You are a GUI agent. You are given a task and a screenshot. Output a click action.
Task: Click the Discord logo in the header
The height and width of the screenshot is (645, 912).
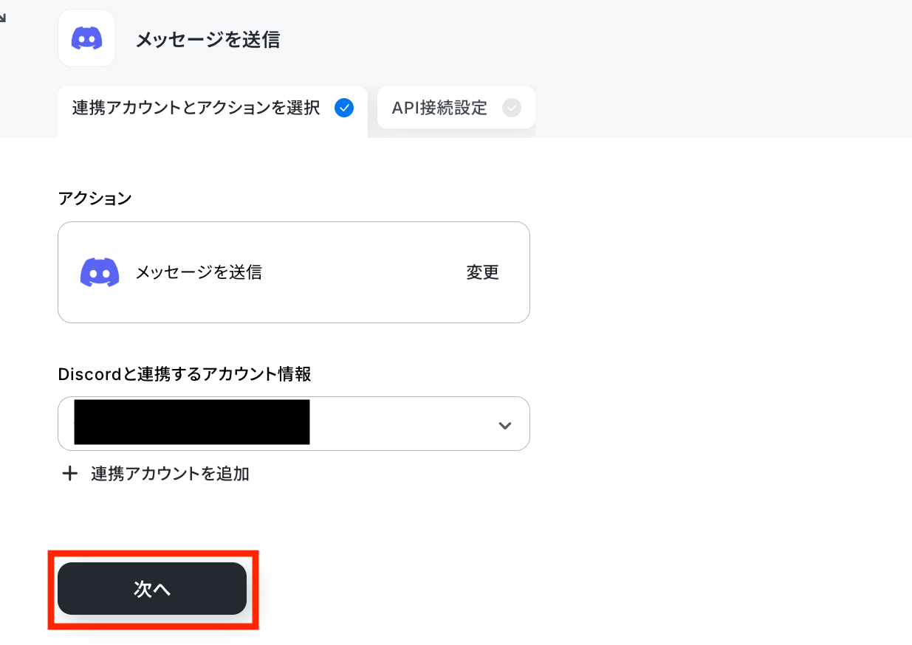tap(86, 38)
